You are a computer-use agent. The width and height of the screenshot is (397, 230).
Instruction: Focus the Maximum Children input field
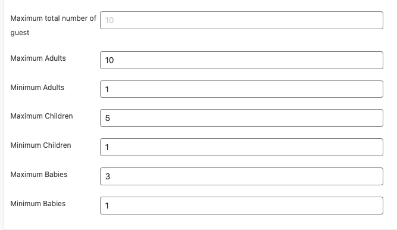(x=242, y=118)
